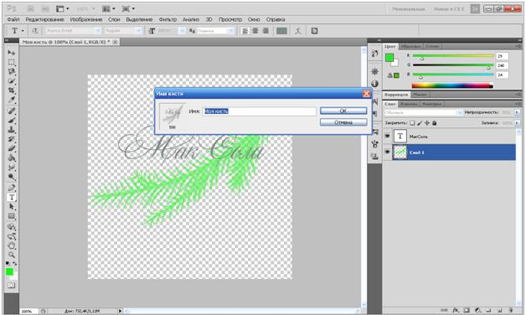This screenshot has height=315, width=526.
Task: Open the Изображение menu
Action: (86, 19)
